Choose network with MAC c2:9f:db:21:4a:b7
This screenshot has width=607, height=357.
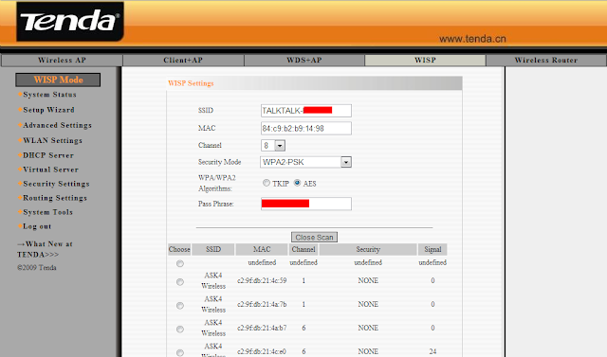point(180,330)
